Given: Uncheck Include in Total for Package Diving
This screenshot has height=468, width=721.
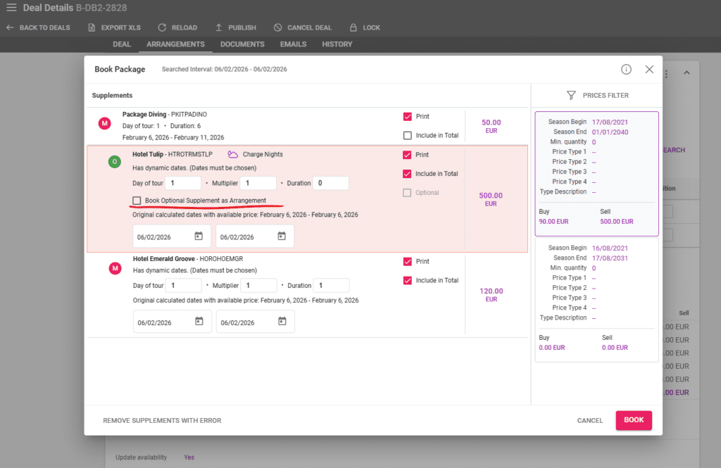Looking at the screenshot, I should (407, 133).
